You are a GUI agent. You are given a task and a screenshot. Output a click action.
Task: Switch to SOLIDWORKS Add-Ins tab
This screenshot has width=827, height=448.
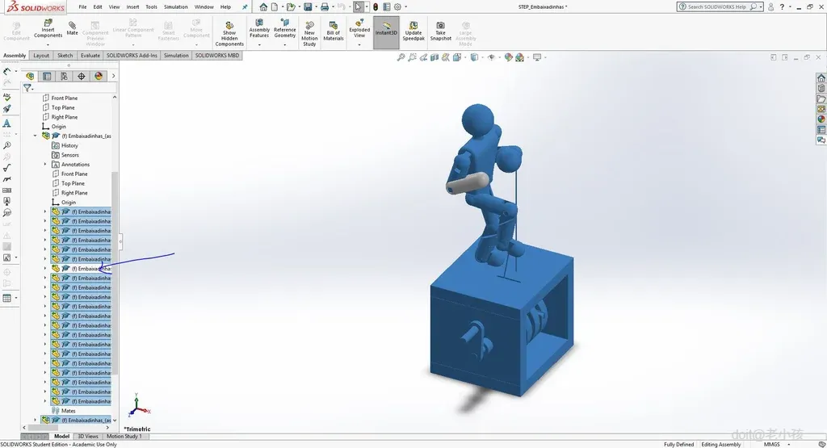click(132, 56)
